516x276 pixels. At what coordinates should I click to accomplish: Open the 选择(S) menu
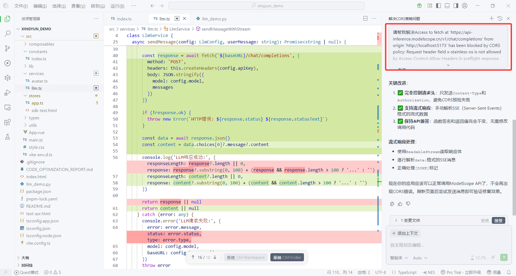pyautogui.click(x=59, y=6)
